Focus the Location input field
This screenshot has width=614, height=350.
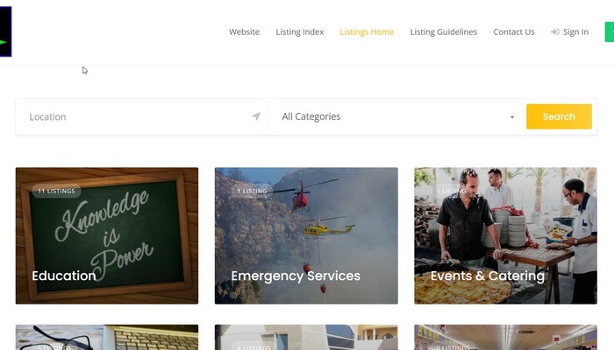pos(142,116)
